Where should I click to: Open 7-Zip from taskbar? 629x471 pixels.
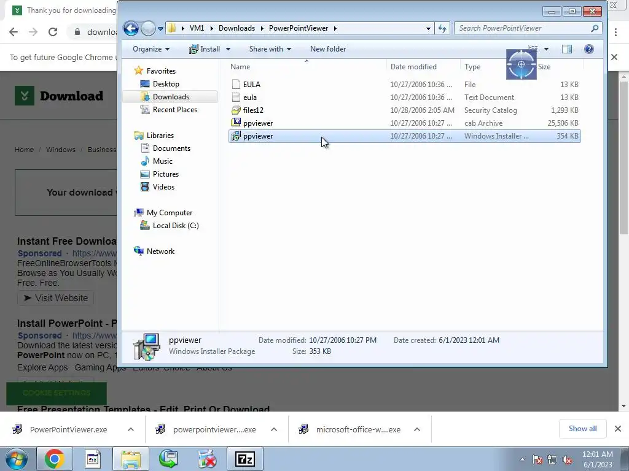[245, 459]
